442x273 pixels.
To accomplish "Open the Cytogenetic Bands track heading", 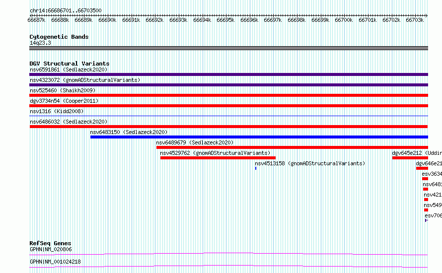I will (x=59, y=37).
